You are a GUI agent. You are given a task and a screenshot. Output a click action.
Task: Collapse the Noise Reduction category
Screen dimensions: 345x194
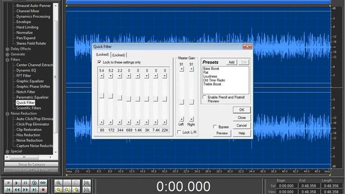[7, 114]
